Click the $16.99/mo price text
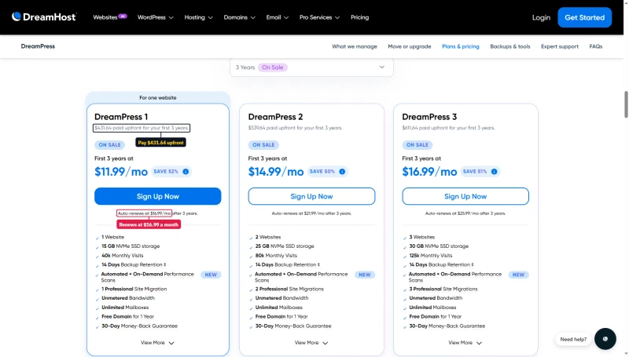The image size is (629, 357). (429, 172)
